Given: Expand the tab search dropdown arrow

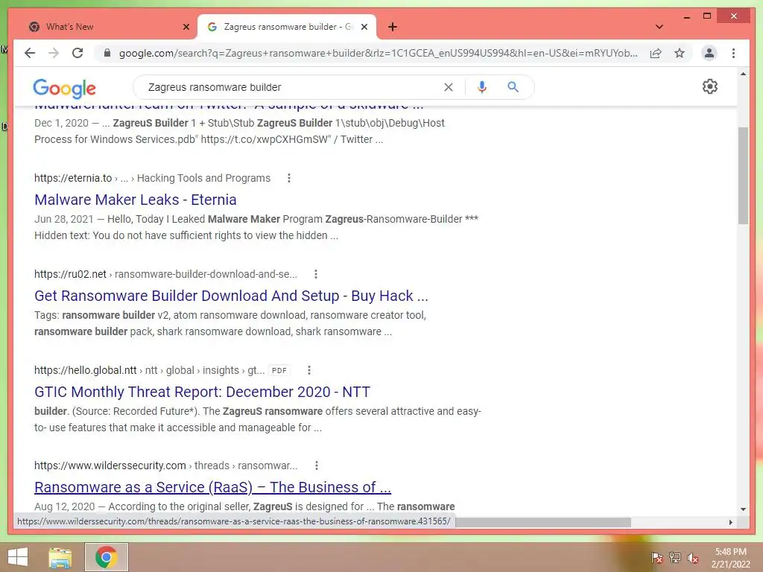Looking at the screenshot, I should click(x=659, y=27).
